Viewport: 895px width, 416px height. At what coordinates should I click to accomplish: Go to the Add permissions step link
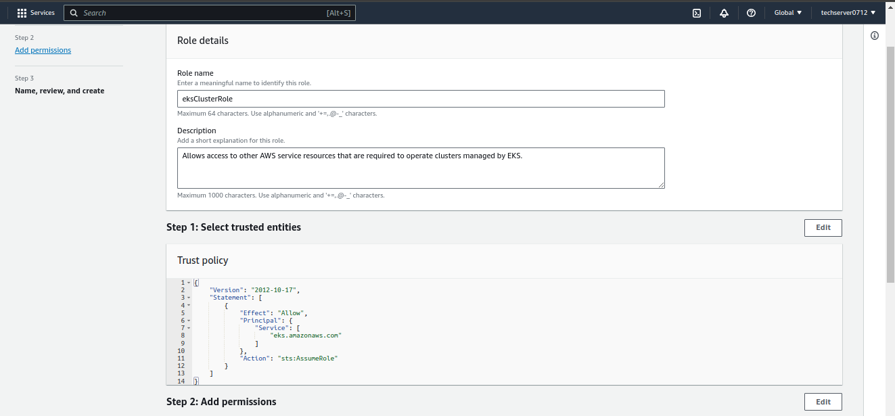click(x=43, y=50)
